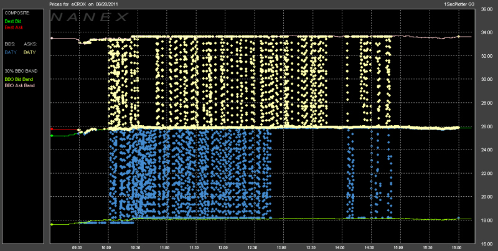Select the 'ASKS:' legend heading
Image resolution: width=498 pixels, height=251 pixels.
pyautogui.click(x=29, y=44)
